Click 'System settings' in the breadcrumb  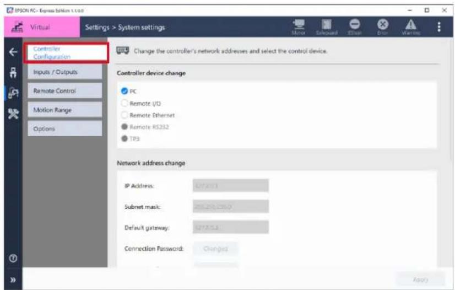[x=142, y=27]
